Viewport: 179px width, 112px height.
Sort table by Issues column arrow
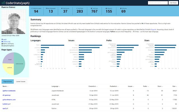pos(133,87)
